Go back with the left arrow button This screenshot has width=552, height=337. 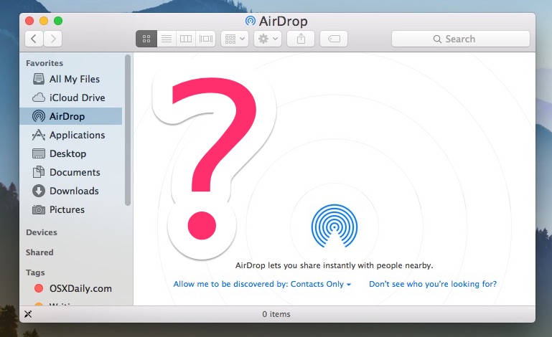34,39
